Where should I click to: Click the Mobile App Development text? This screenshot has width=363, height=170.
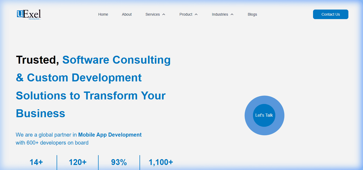pyautogui.click(x=110, y=135)
